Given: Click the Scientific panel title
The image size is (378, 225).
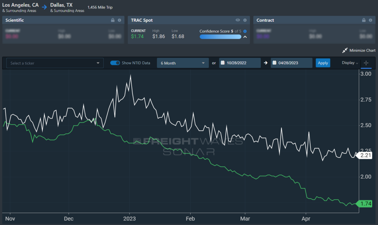Looking at the screenshot, I should coord(14,20).
